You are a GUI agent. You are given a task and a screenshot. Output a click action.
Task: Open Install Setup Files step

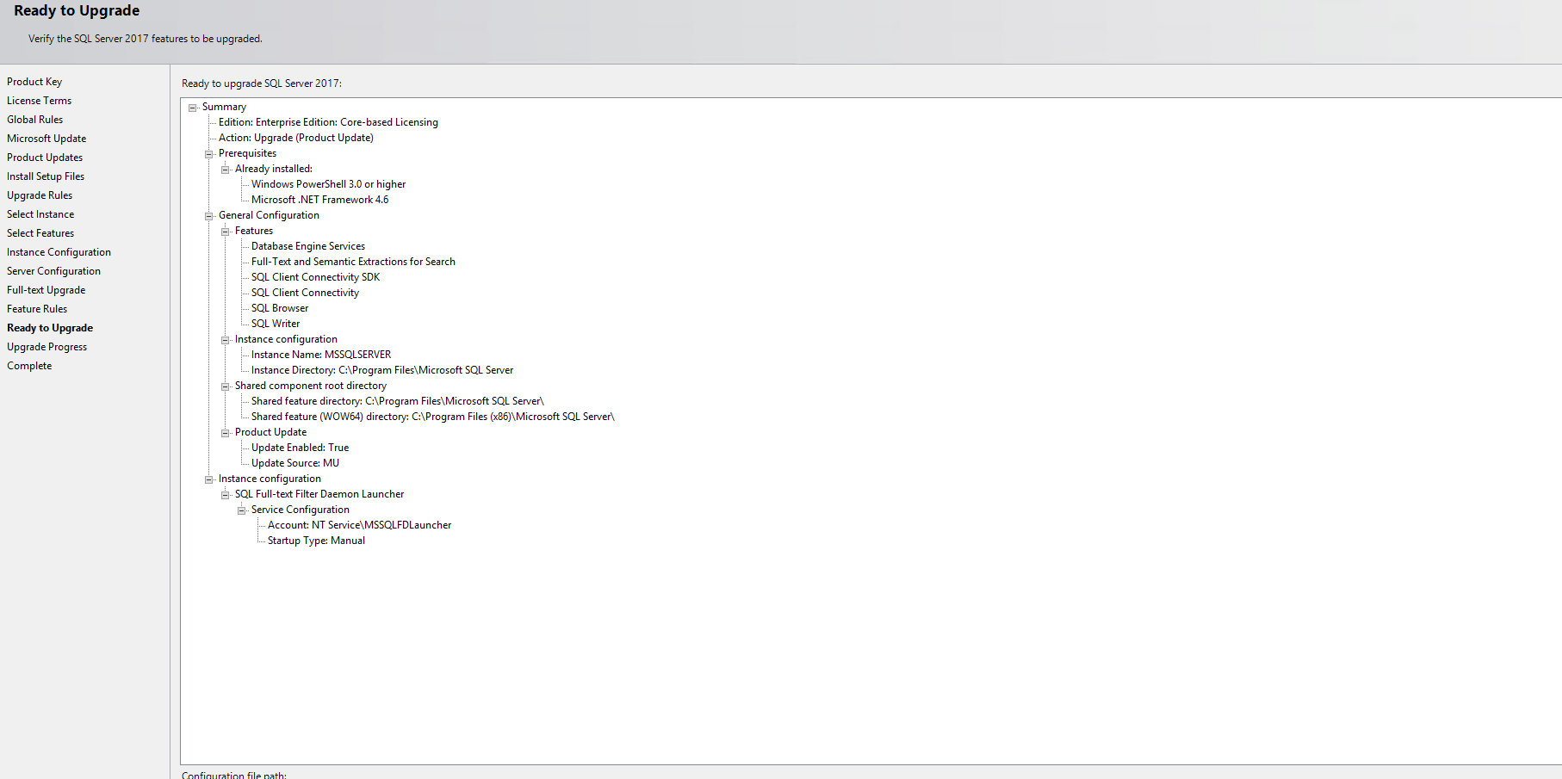tap(46, 176)
